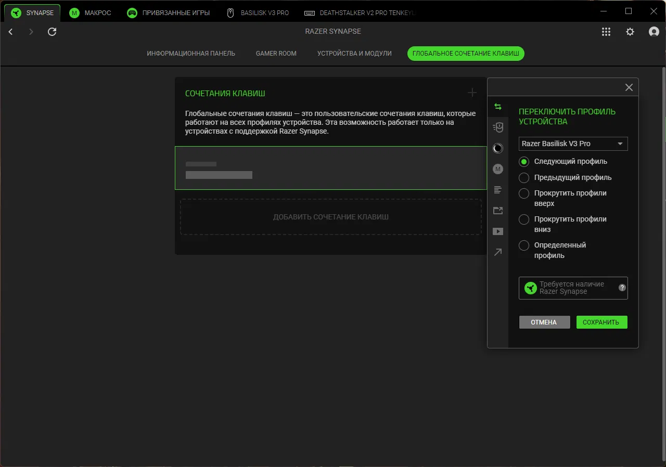Select the highlighted shortcut entry row
Image resolution: width=666 pixels, height=467 pixels.
point(331,168)
